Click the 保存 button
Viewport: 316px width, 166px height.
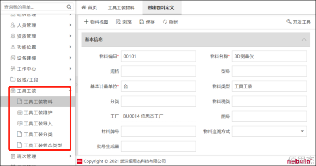coord(147,22)
